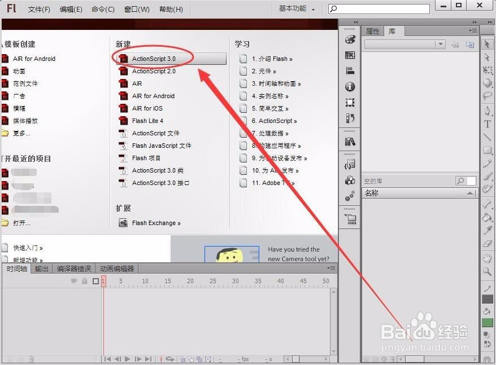
Task: Open the workspace switcher labeled 基本功能
Action: pos(293,9)
